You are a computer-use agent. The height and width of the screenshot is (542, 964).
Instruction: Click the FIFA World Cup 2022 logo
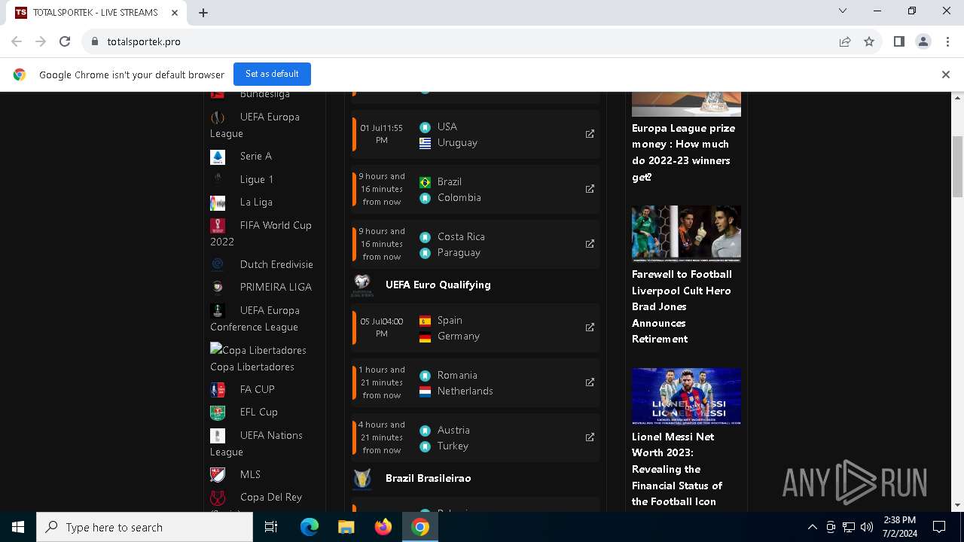coord(218,226)
